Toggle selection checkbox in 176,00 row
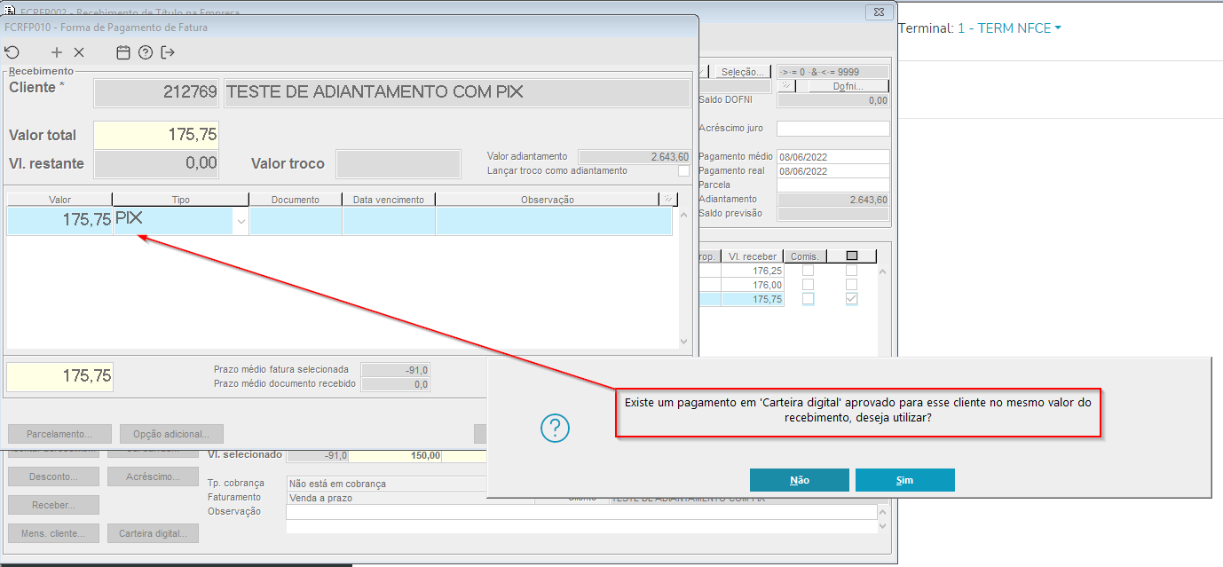Viewport: 1223px width, 567px height. point(852,285)
